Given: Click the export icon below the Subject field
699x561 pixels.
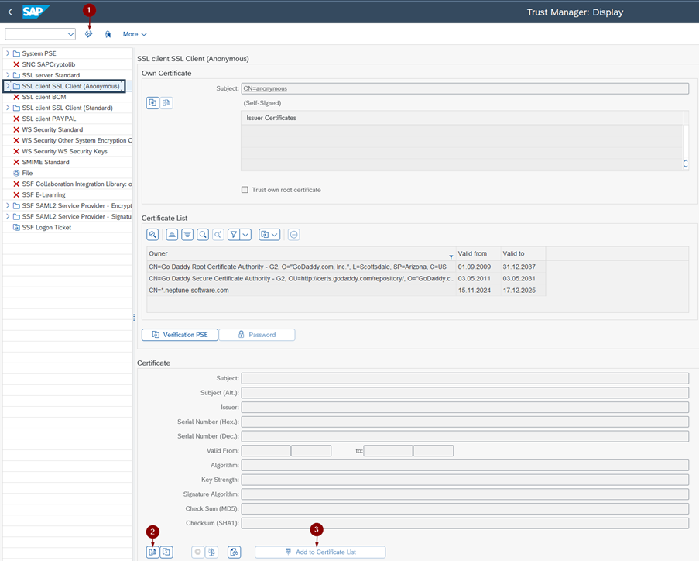Looking at the screenshot, I should coord(152,102).
